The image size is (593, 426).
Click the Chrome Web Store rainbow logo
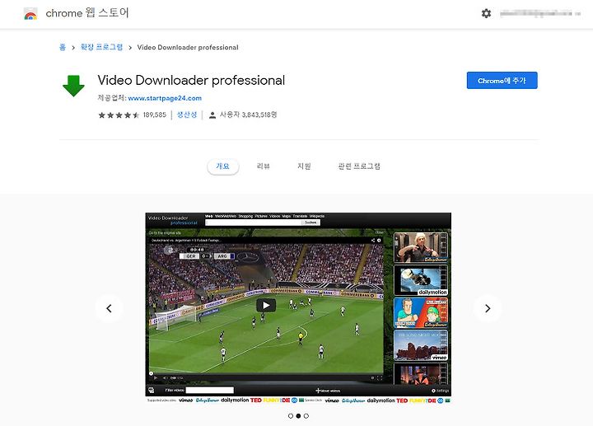click(30, 14)
